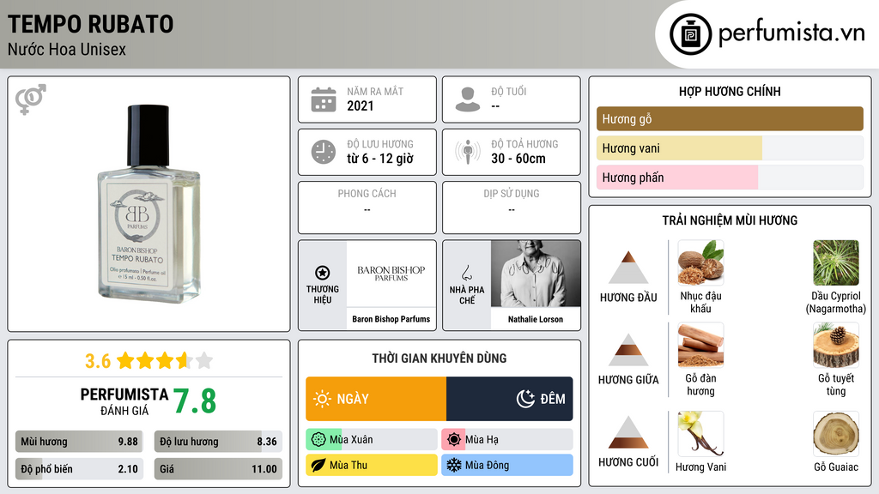Screen dimensions: 879x494
Task: Click the person icon beside Độ tuổi
Action: (x=468, y=99)
